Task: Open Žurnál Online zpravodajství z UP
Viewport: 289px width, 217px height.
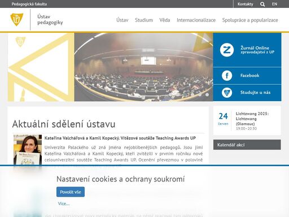Action: [x=257, y=50]
